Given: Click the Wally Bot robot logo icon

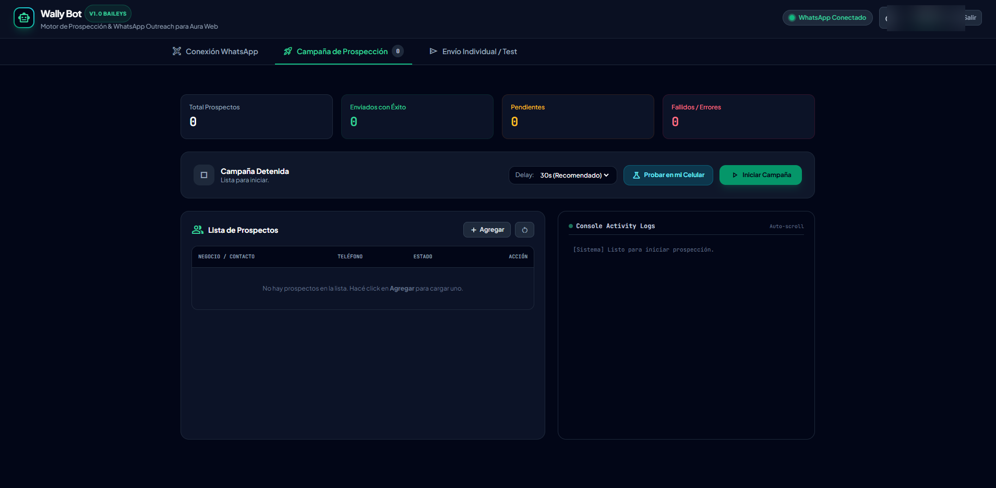Looking at the screenshot, I should pos(24,18).
